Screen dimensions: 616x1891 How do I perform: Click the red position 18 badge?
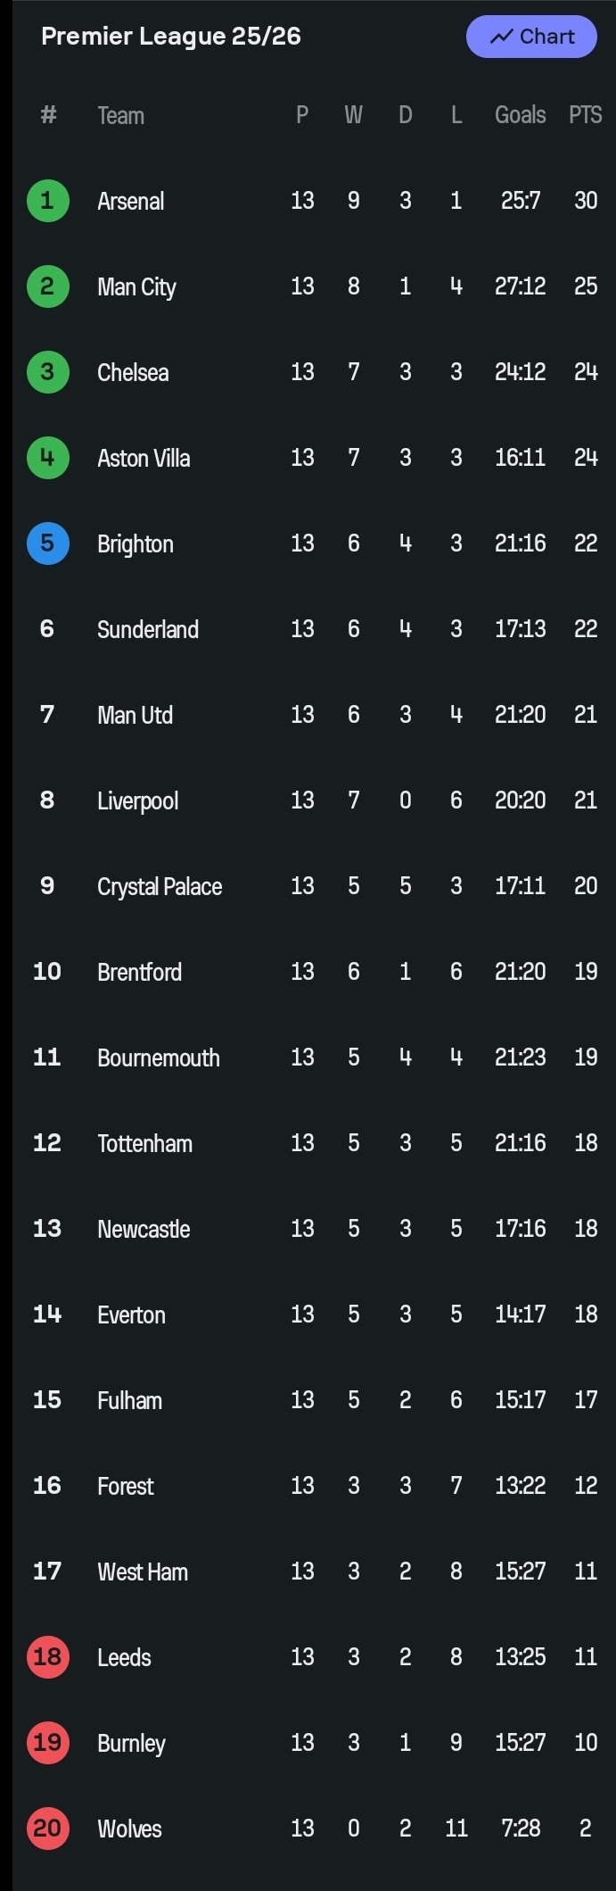coord(47,1657)
